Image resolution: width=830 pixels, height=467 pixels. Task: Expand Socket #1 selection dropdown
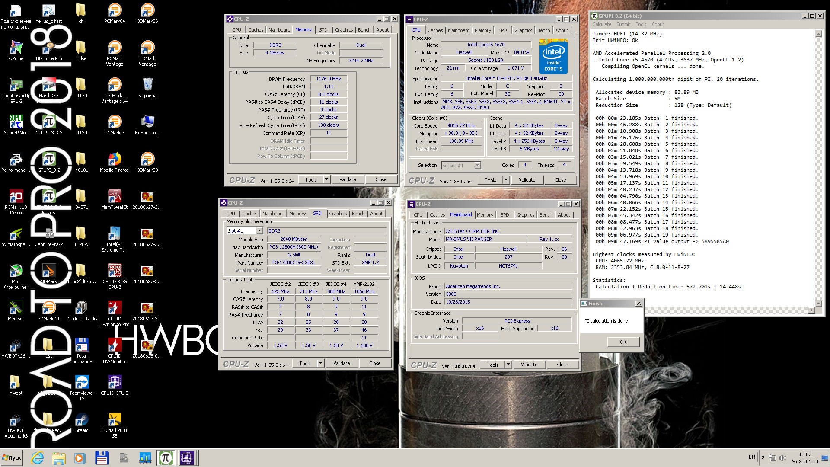[x=477, y=166]
